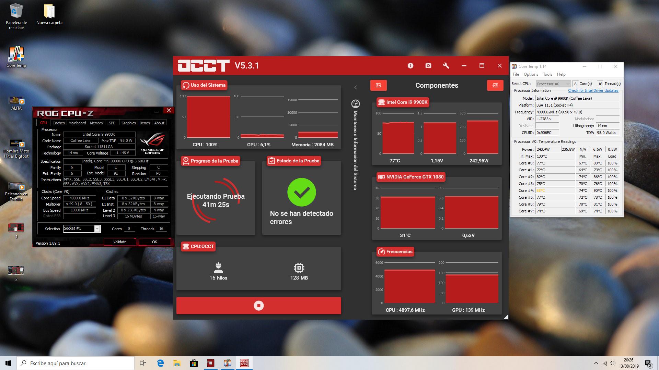Screen dimensions: 659x370
Task: Open OCCT settings wrench icon
Action: click(x=446, y=66)
